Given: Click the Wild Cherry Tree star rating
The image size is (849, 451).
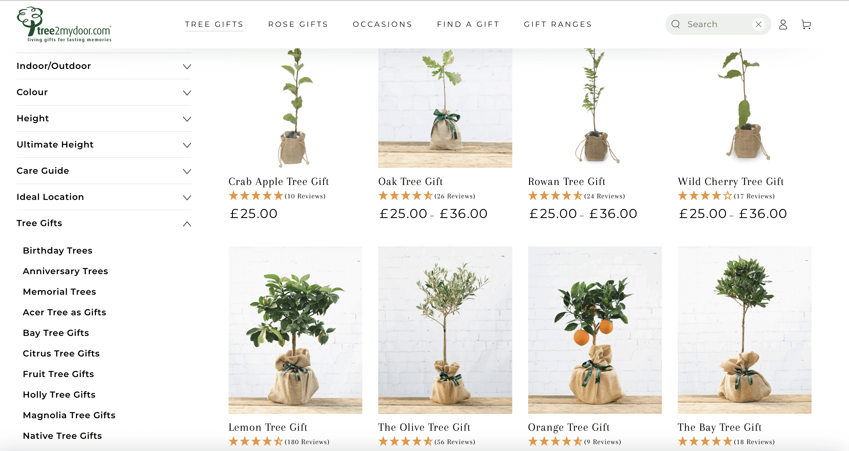Looking at the screenshot, I should click(x=705, y=196).
